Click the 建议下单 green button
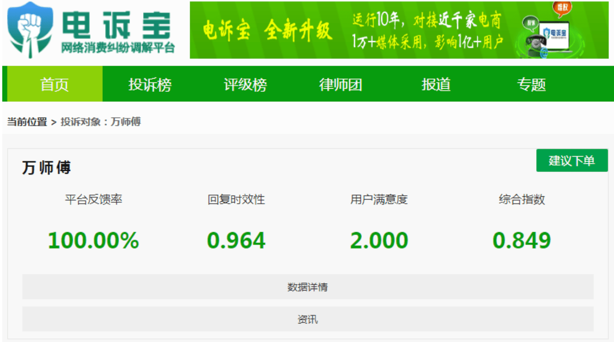614x342 pixels. [x=572, y=161]
